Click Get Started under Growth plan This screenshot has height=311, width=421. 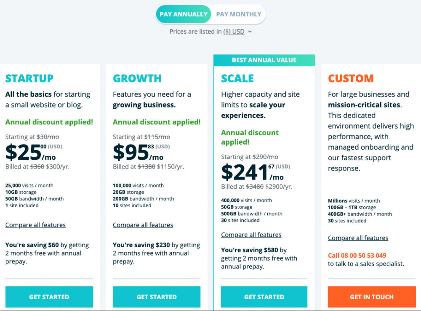pos(157,297)
